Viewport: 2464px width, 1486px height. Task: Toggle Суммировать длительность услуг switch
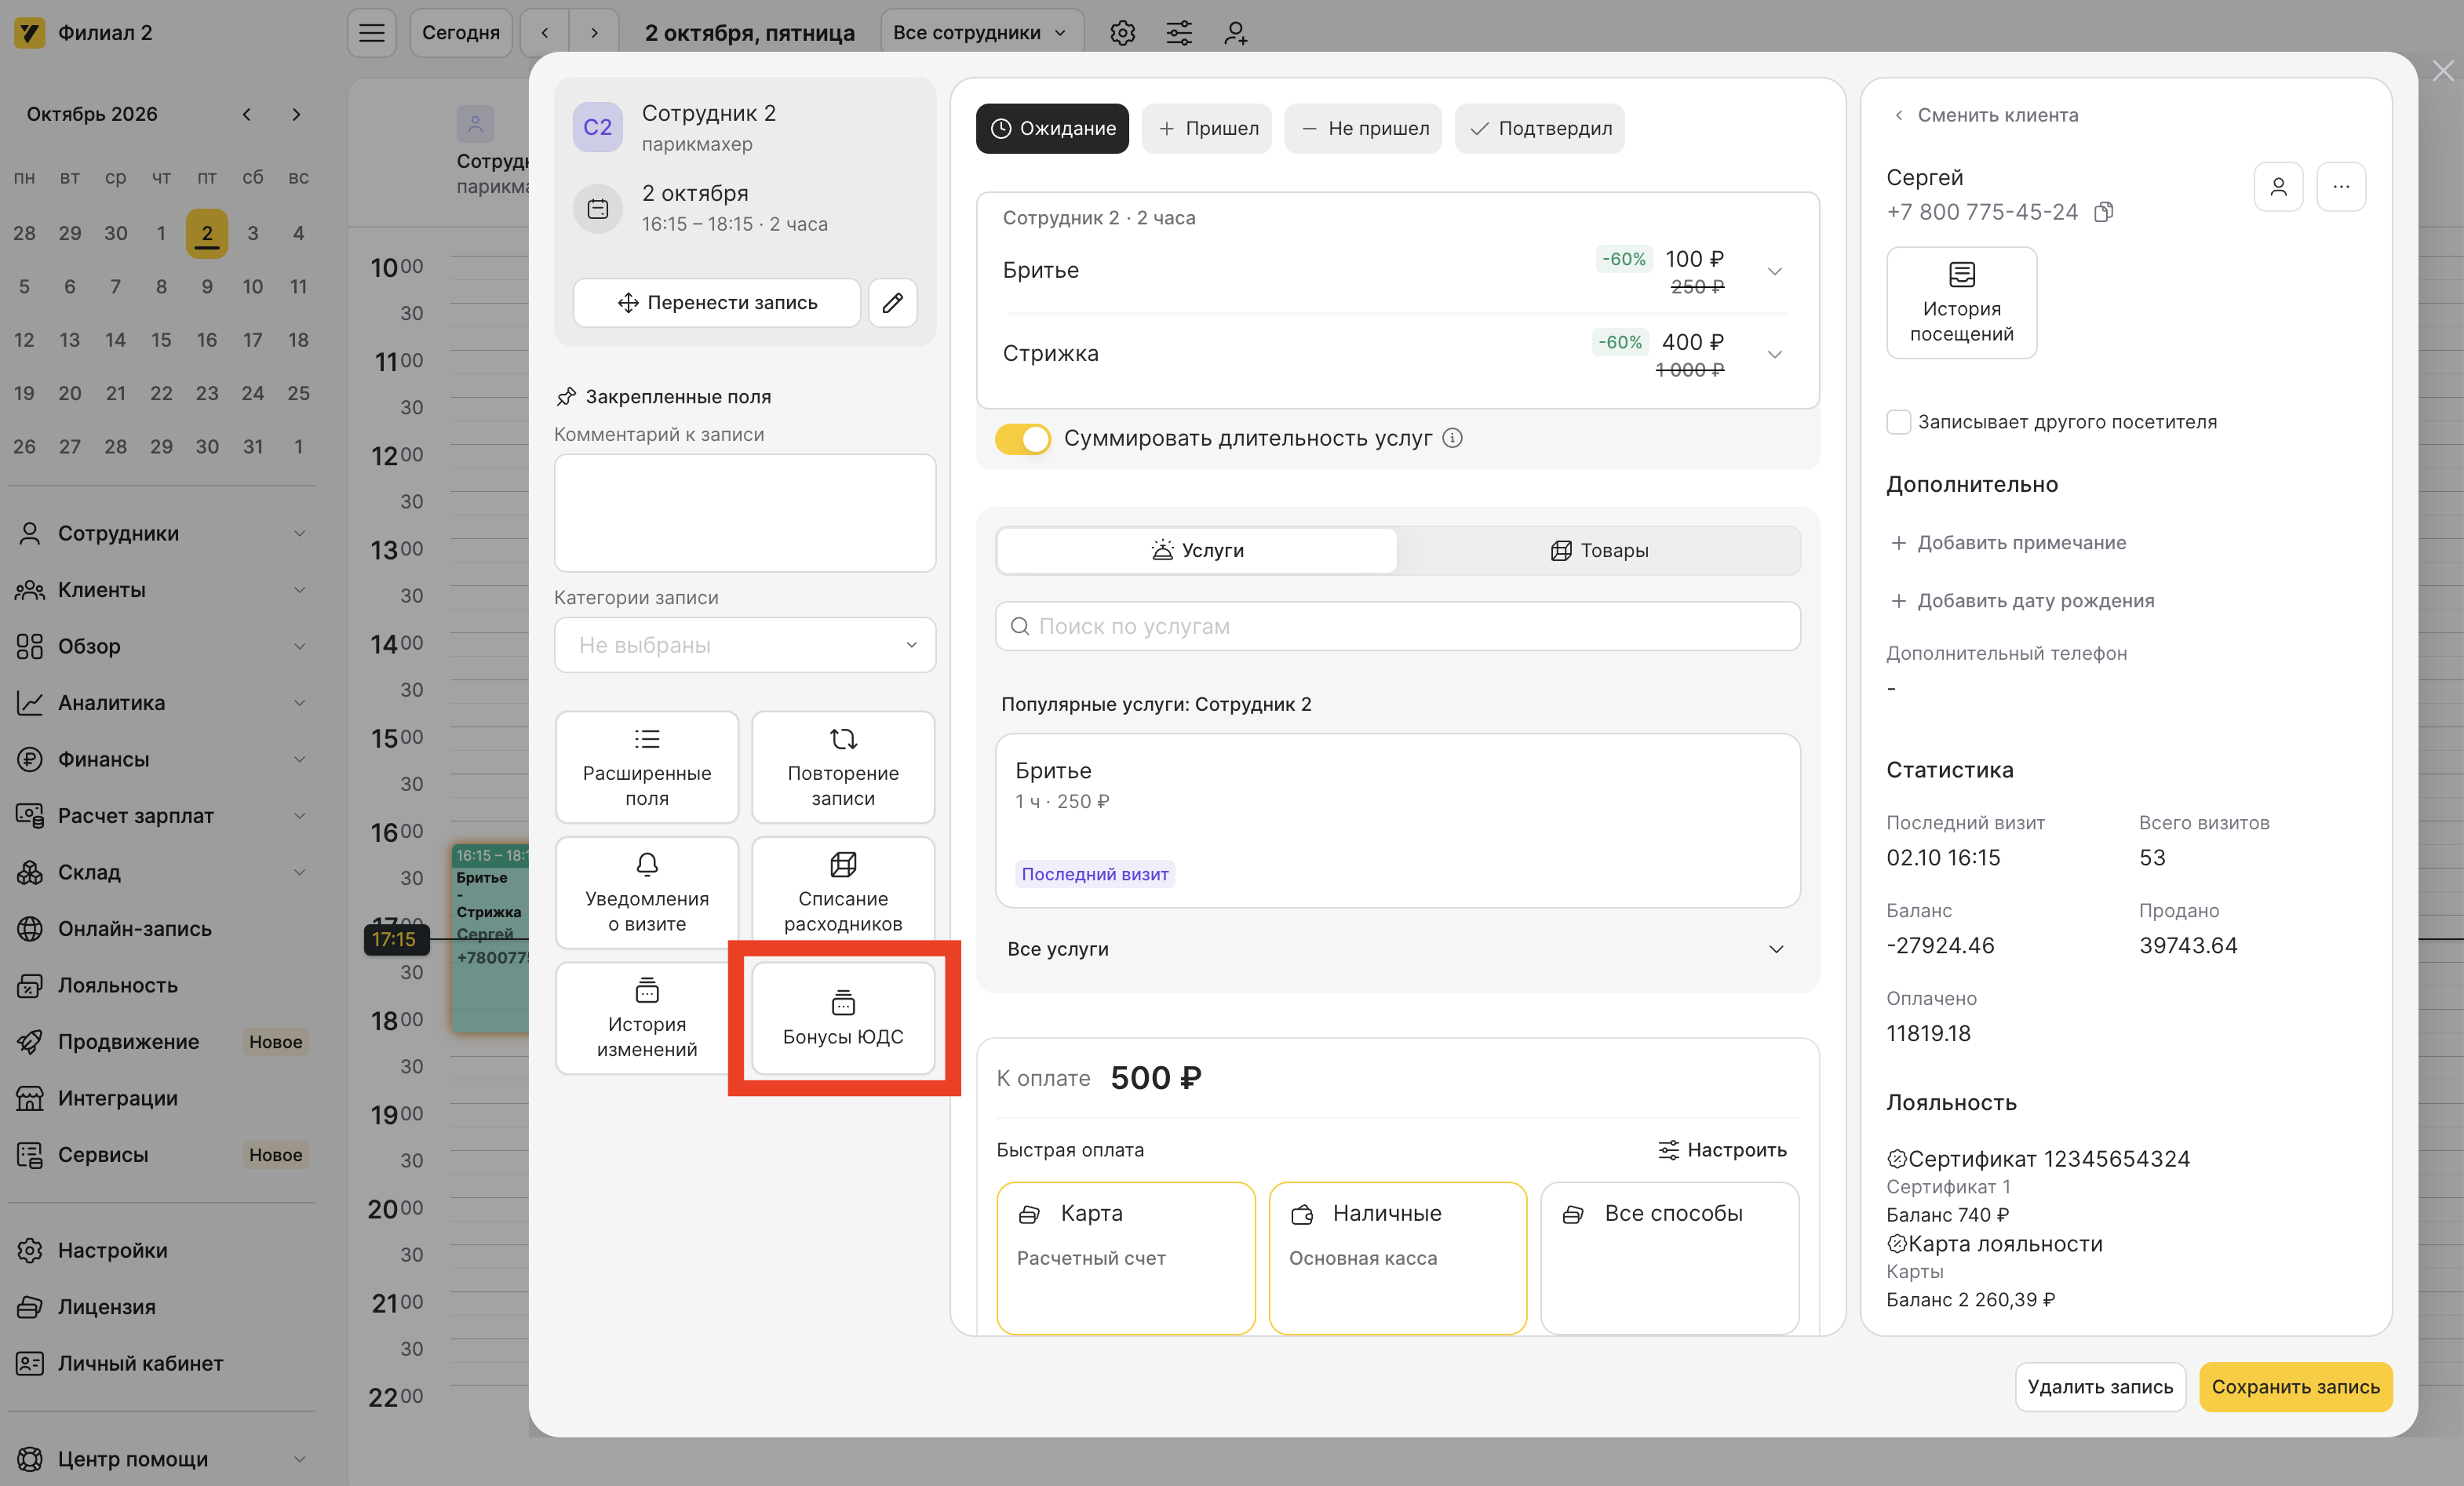pos(1022,438)
